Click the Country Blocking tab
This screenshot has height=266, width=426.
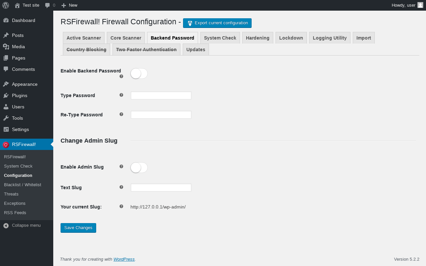pyautogui.click(x=87, y=50)
